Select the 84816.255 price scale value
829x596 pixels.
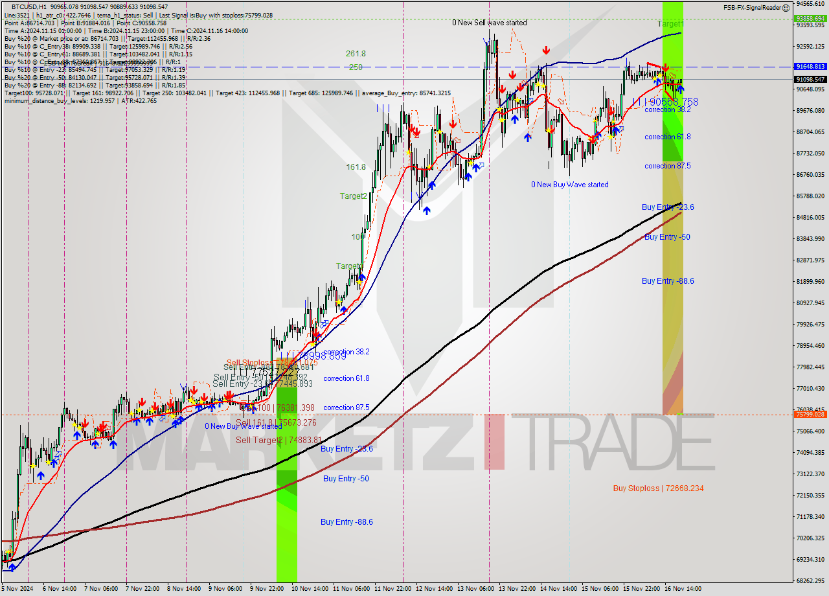coord(810,218)
